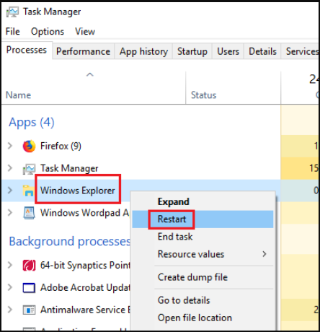
Task: Expand the Task Manager process row
Action: point(10,168)
